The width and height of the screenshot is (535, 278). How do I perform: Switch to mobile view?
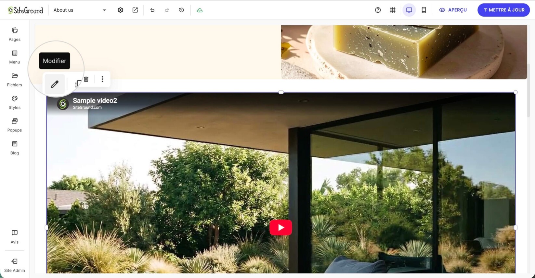click(424, 10)
